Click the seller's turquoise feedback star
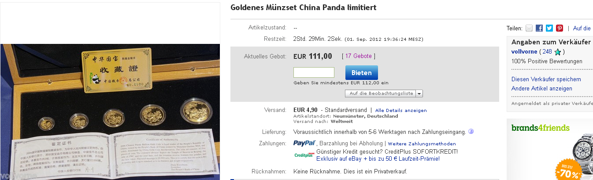 558,52
